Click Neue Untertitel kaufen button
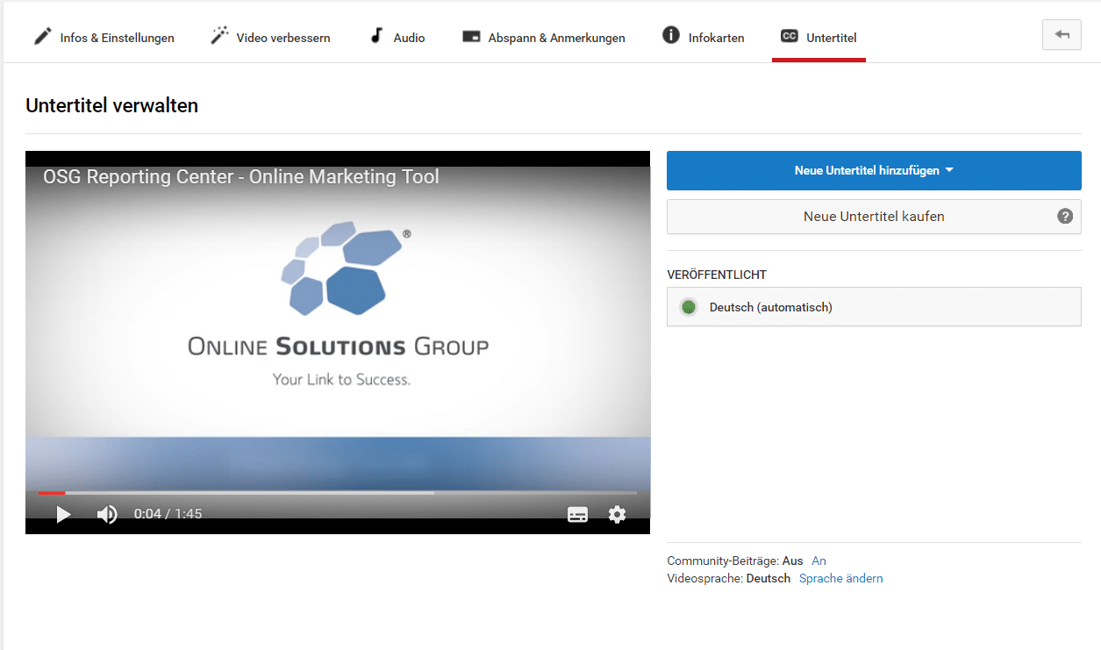 [874, 216]
